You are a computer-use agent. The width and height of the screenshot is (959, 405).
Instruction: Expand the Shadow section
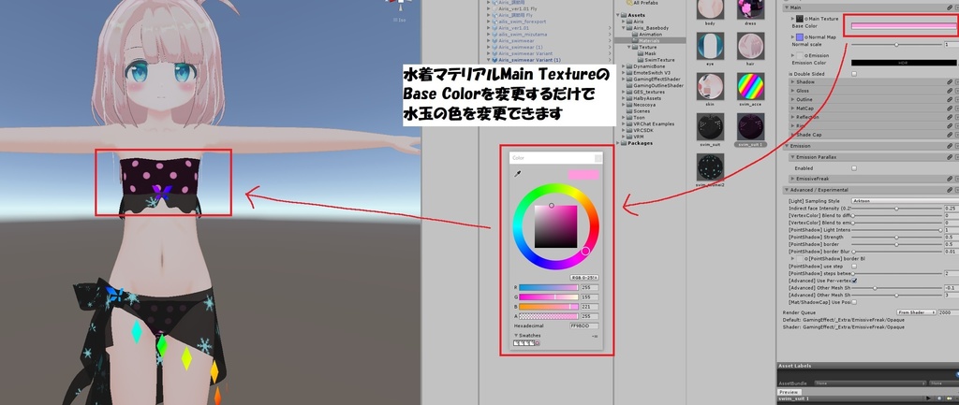pyautogui.click(x=792, y=82)
